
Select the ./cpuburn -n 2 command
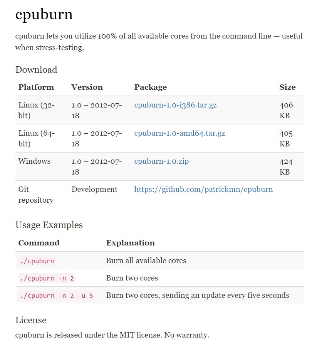[47, 278]
